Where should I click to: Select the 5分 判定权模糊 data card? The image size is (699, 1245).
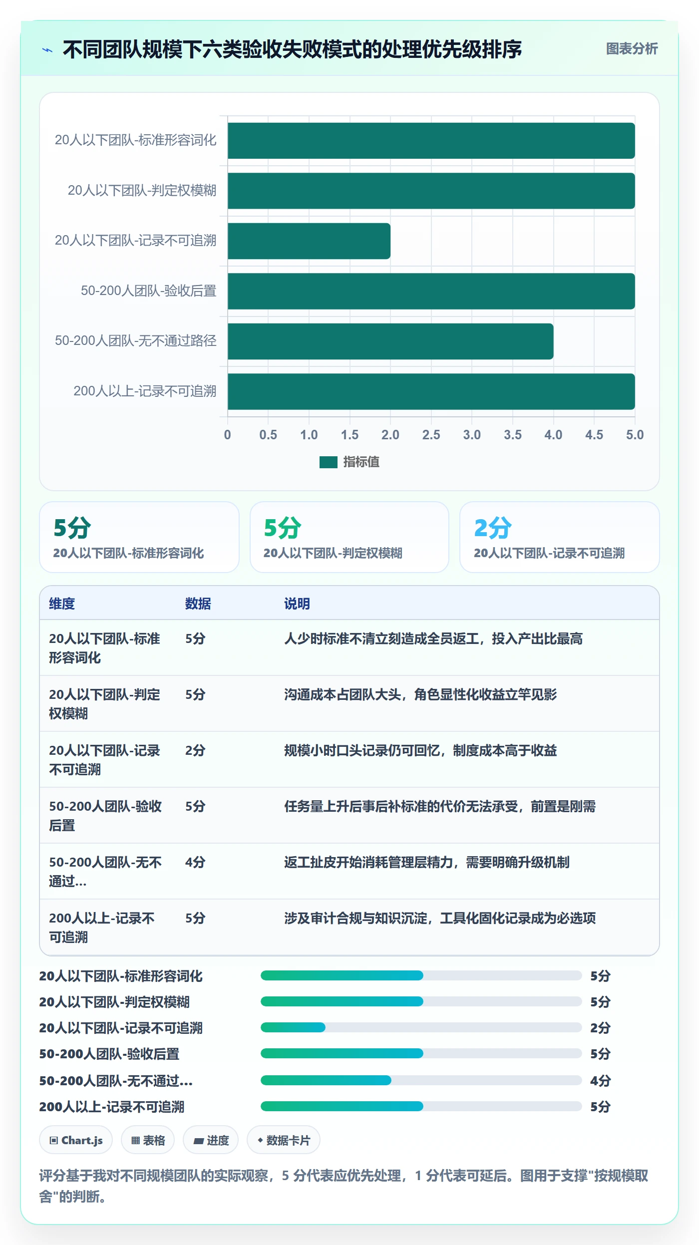349,537
